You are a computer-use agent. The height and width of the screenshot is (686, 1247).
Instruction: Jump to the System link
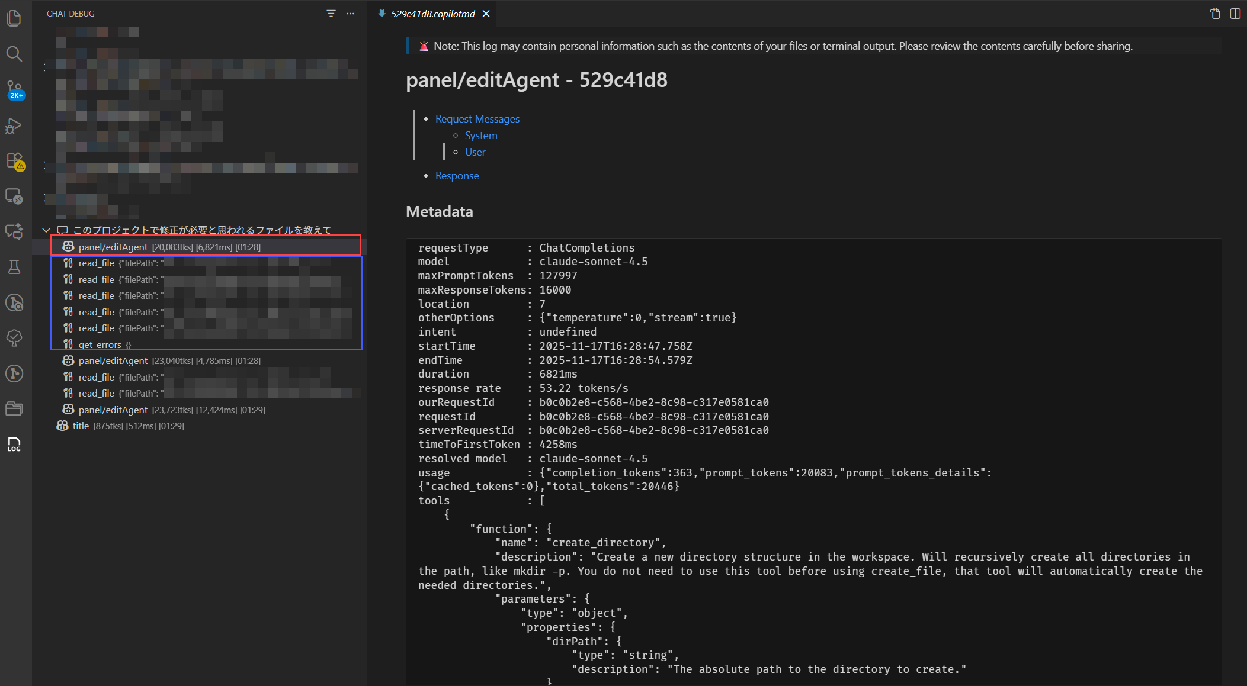point(480,136)
